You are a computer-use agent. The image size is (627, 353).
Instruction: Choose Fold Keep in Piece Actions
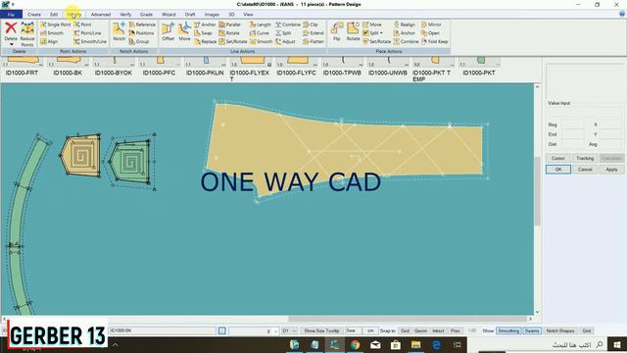point(435,41)
